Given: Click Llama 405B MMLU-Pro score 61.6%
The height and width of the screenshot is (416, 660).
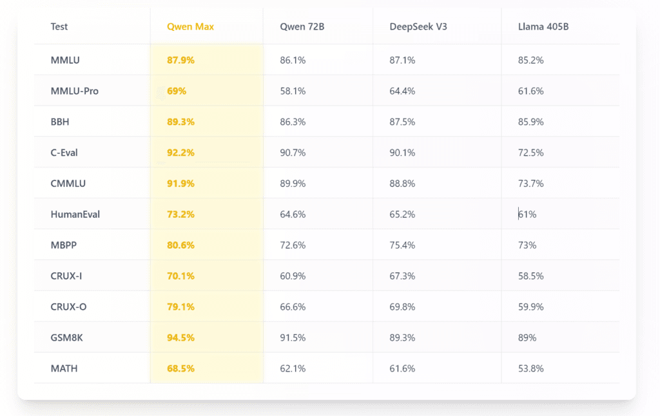Looking at the screenshot, I should 530,91.
